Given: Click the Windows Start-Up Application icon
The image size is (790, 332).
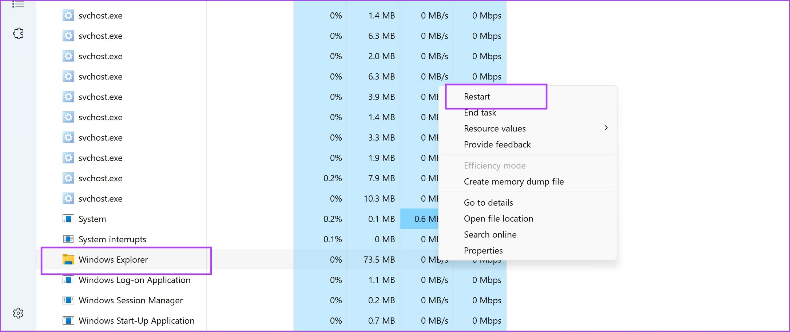Looking at the screenshot, I should 68,321.
